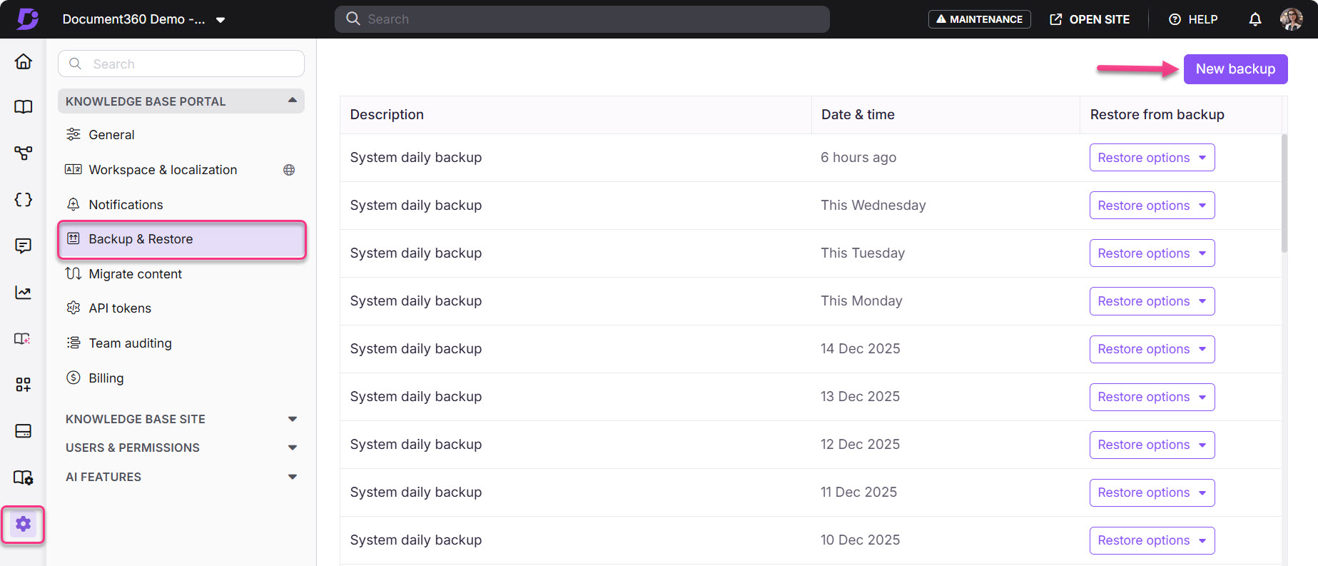Open the workflow nodes icon in rail
Viewport: 1318px width, 566px height.
coord(24,153)
